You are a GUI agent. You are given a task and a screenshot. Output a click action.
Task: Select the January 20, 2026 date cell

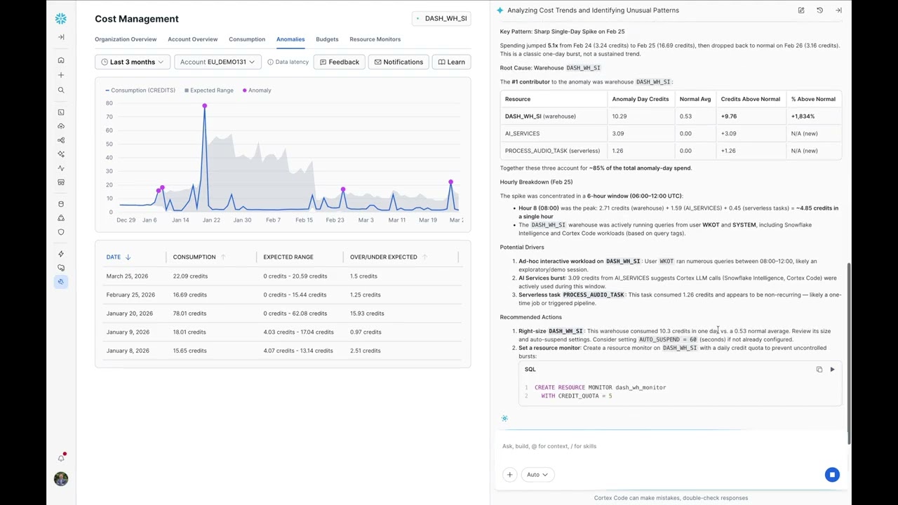pyautogui.click(x=129, y=314)
